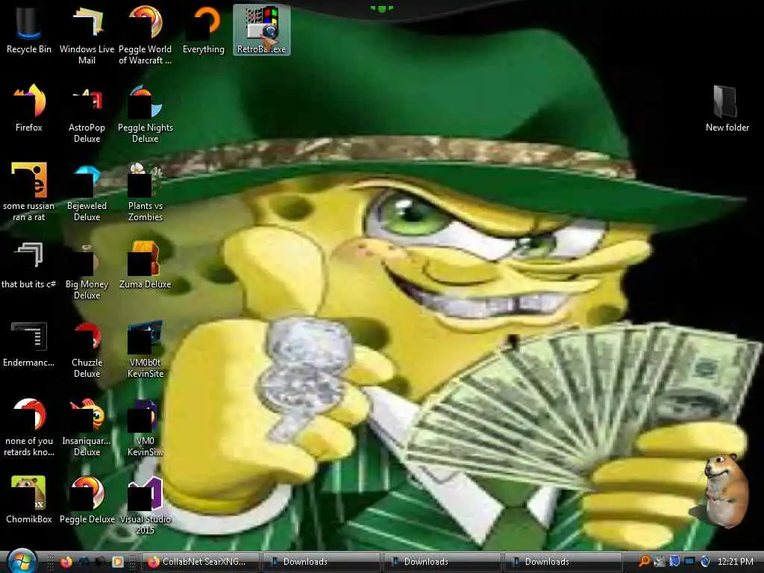
Task: Select Zuma Deluxe desktop icon
Action: click(x=145, y=265)
